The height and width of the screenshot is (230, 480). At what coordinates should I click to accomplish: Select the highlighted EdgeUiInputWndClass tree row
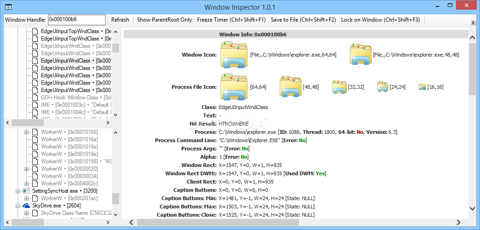(76, 61)
